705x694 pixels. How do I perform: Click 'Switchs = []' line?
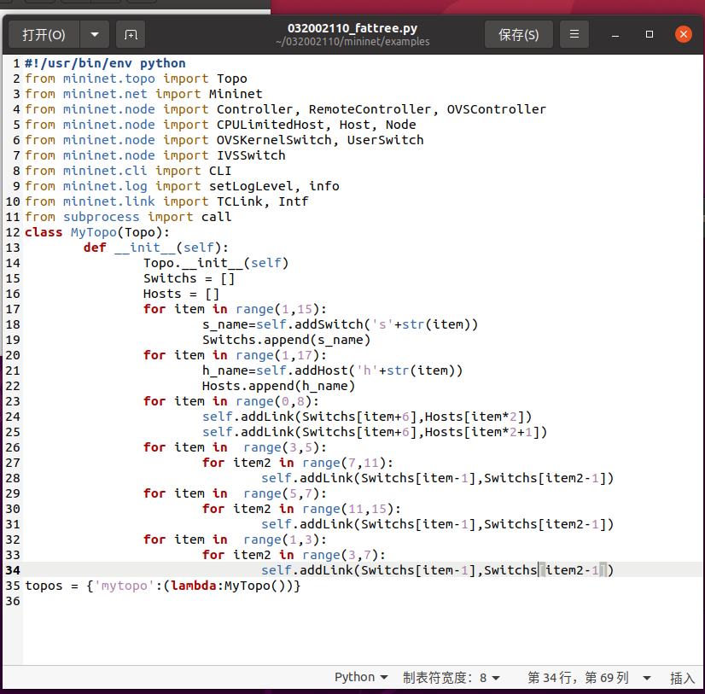(x=189, y=278)
